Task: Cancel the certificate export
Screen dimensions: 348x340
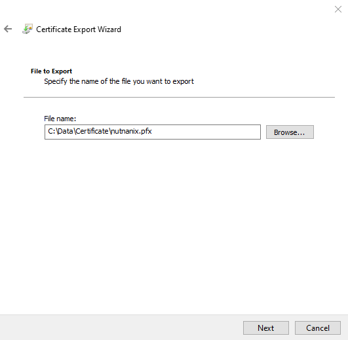Action: pyautogui.click(x=318, y=328)
